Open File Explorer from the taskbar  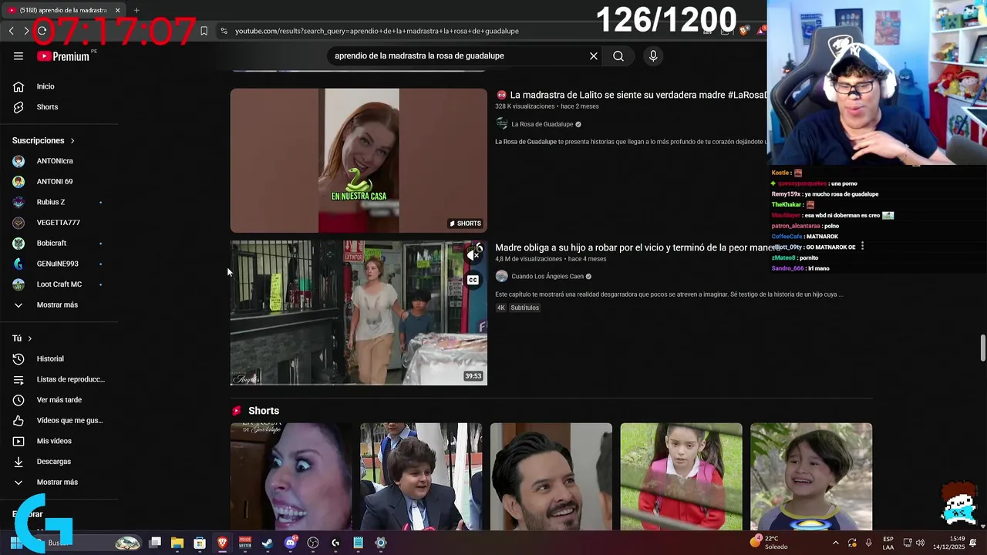click(177, 543)
